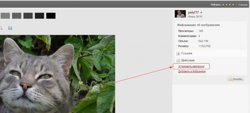Viewport: 250px width, 113px height.
Task: Select the black background swatch
Action: (x=51, y=16)
